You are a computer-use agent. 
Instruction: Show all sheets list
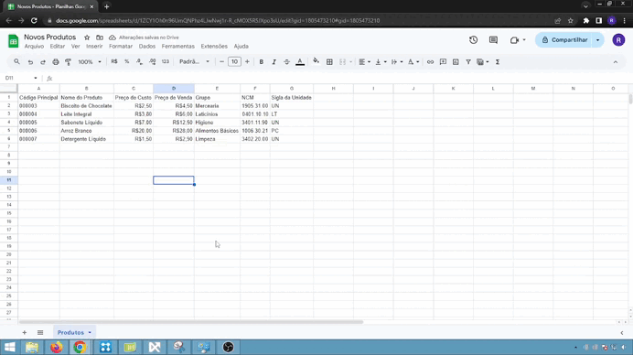40,332
